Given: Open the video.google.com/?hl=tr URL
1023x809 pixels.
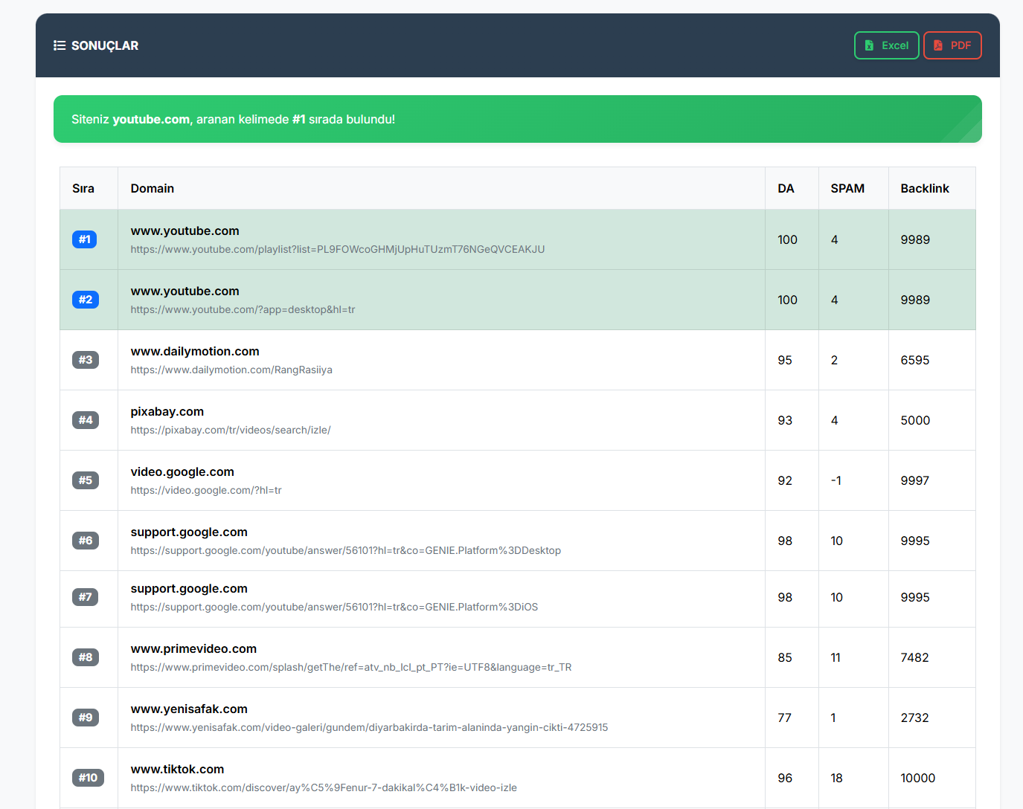Looking at the screenshot, I should pyautogui.click(x=206, y=491).
